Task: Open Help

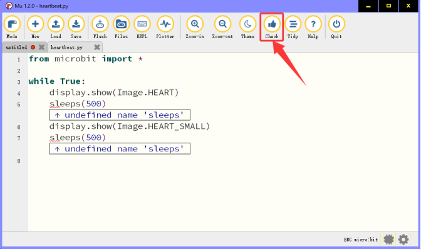Action: tap(313, 27)
